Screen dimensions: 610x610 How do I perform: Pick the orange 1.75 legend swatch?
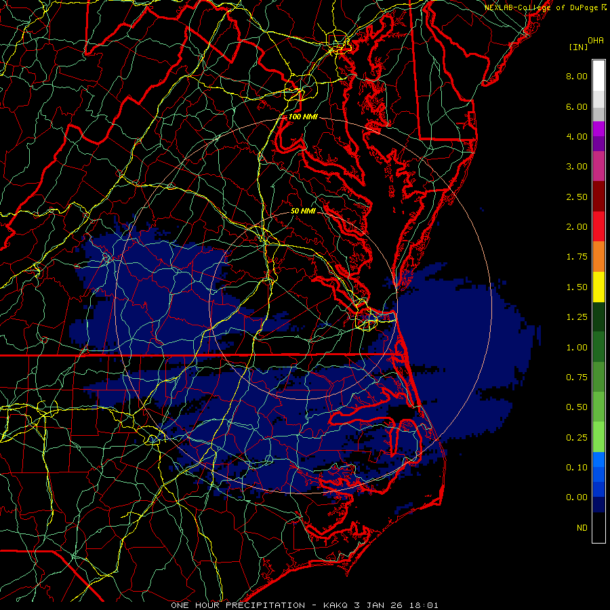pos(598,257)
